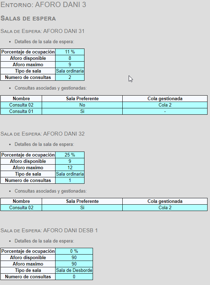
Task: Select the Sala de Espera AFORO DANI 32 heading
Action: [x=42, y=134]
